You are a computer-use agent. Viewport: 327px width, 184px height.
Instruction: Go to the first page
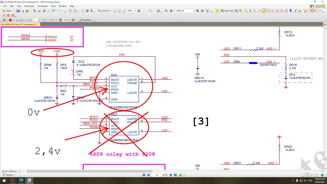point(144,175)
